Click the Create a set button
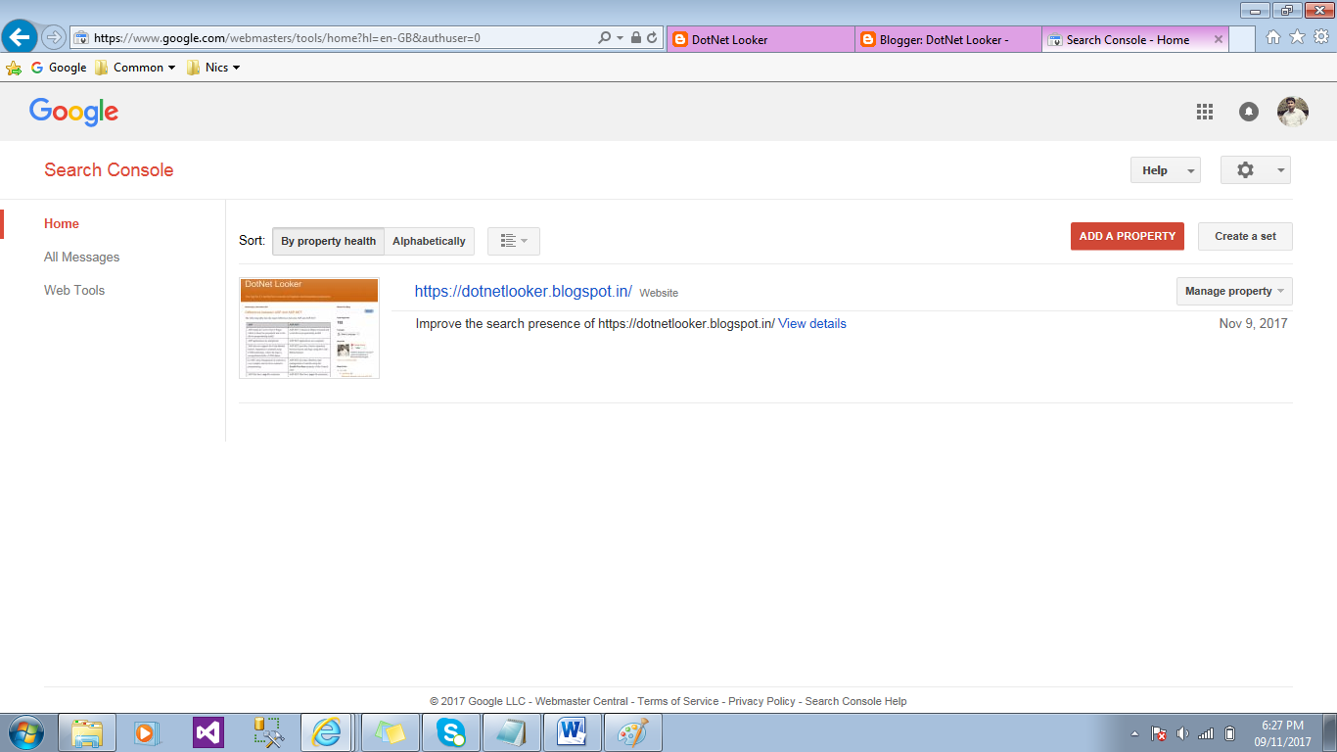Screen dimensions: 1337x752 coord(1245,236)
